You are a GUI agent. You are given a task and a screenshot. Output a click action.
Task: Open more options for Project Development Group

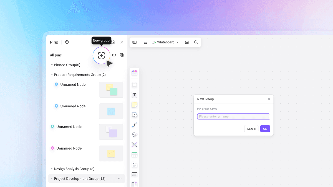coord(120,179)
